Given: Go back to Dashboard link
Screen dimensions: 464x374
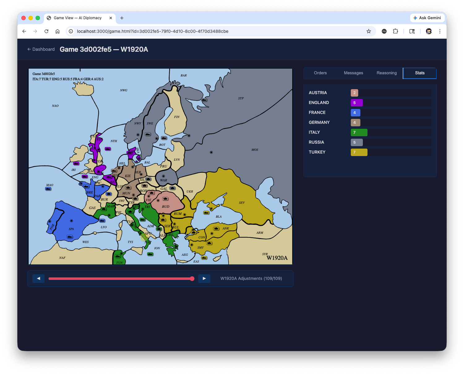Looking at the screenshot, I should tap(41, 49).
